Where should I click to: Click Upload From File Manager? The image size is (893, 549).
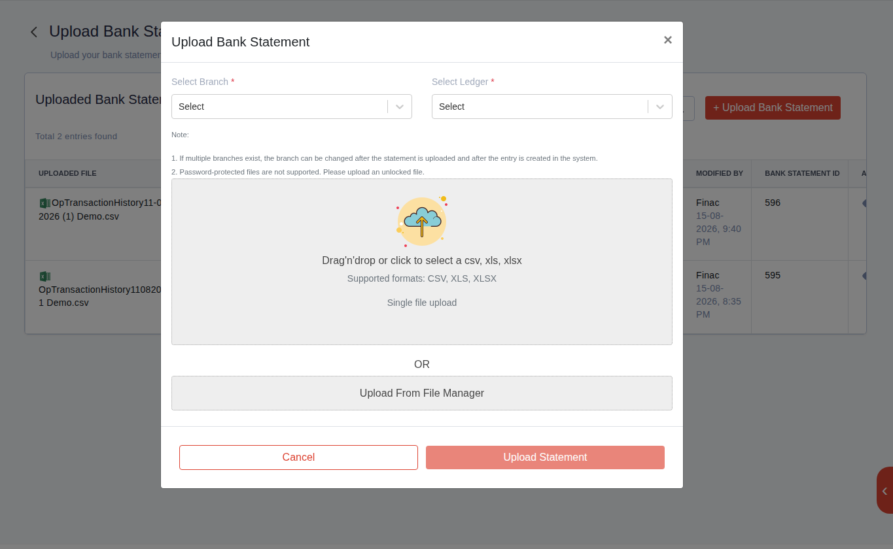click(422, 393)
